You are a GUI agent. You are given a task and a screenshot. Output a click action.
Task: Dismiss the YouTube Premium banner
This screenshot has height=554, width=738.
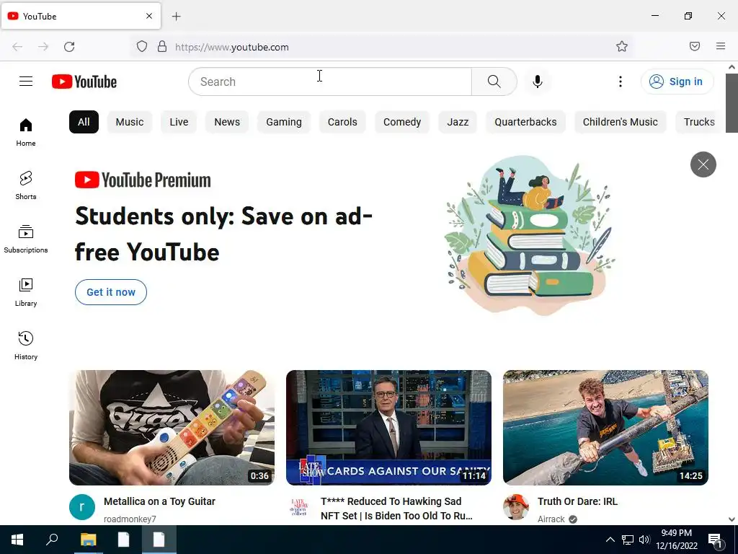[x=703, y=164]
